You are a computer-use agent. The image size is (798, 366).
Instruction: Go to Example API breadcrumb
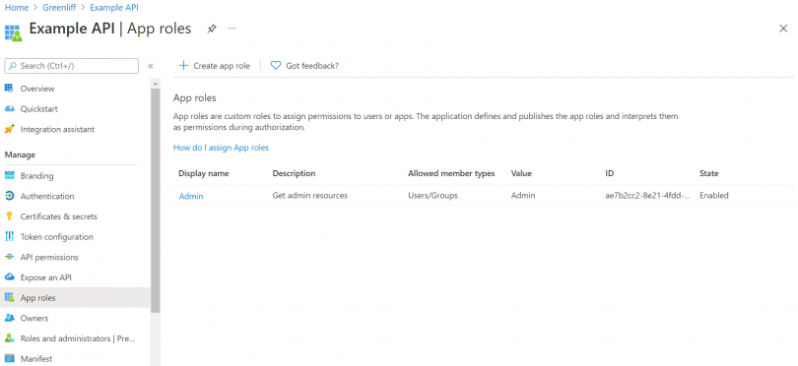point(114,8)
